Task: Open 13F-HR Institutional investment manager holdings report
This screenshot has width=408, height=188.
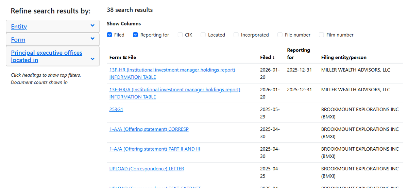Action: (x=172, y=73)
